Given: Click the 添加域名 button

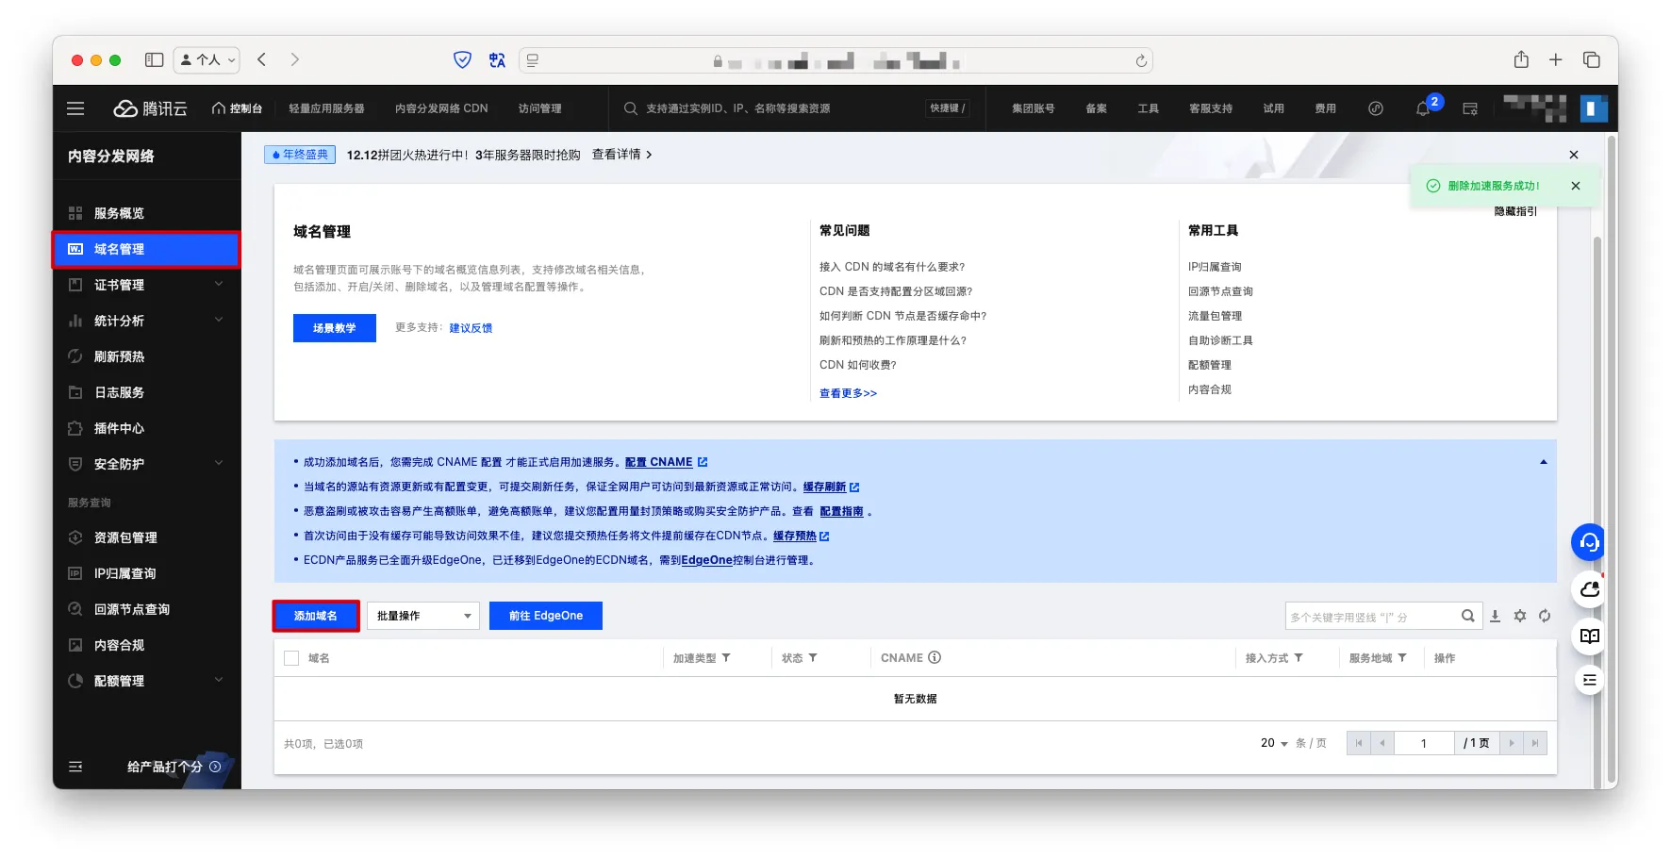Looking at the screenshot, I should tap(316, 616).
